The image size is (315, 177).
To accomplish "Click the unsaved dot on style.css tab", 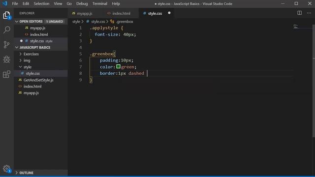I will coord(169,13).
